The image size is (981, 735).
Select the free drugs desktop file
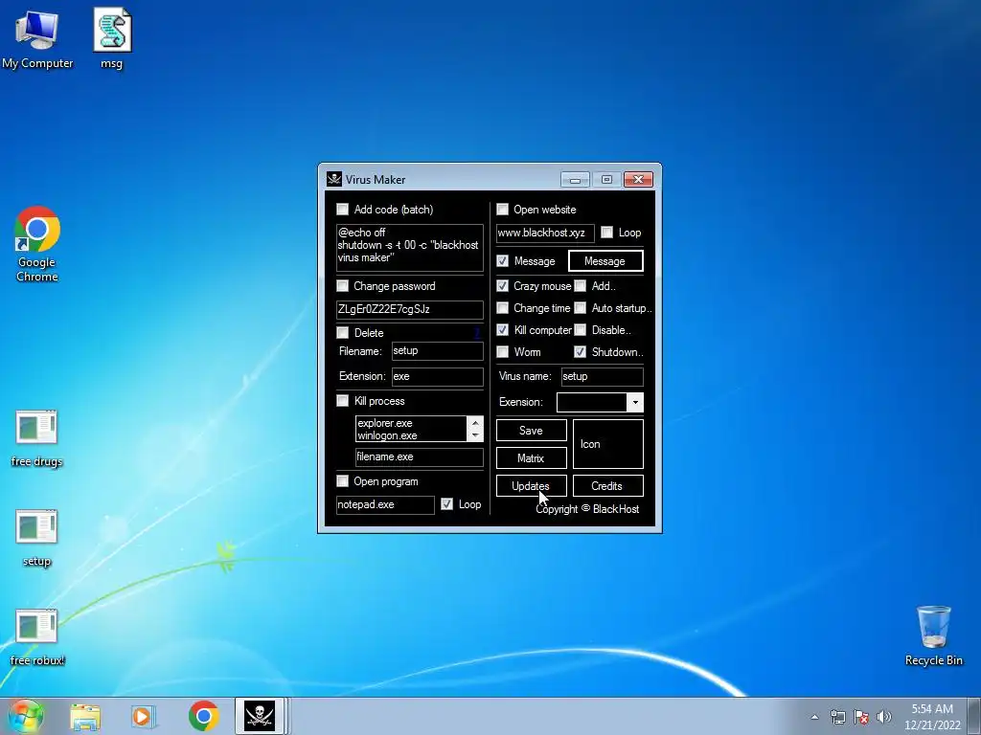point(36,438)
